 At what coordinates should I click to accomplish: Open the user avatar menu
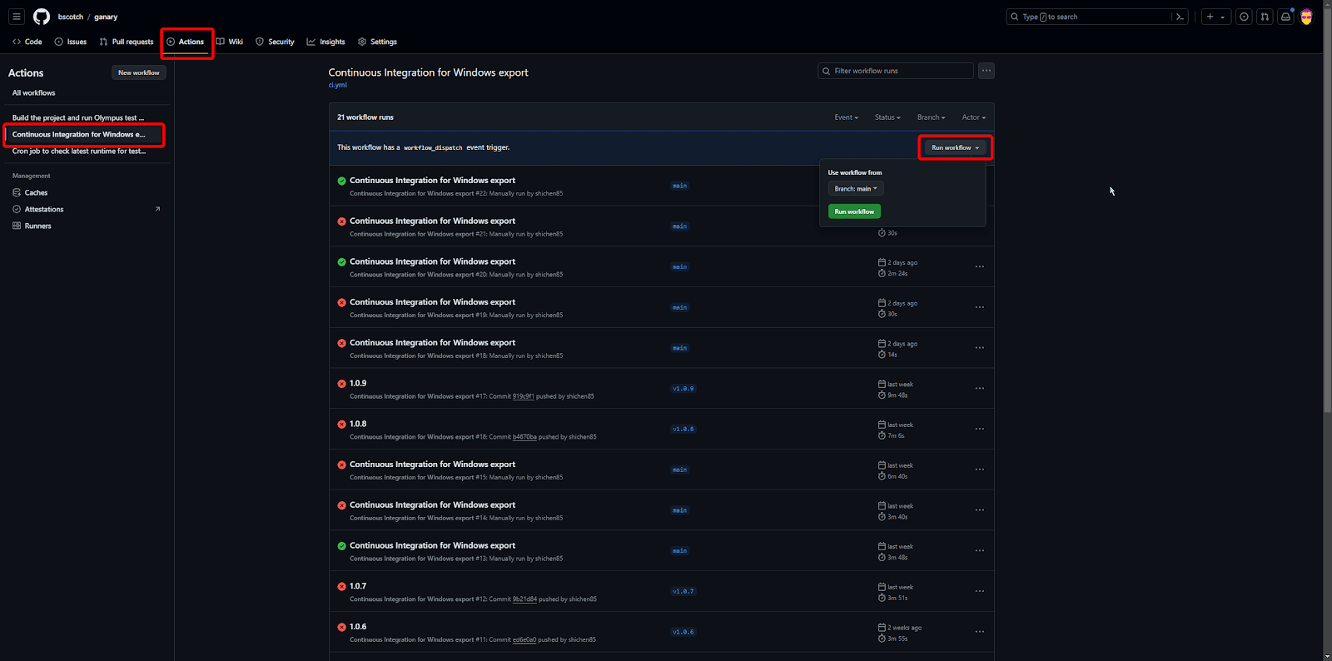[x=1306, y=17]
